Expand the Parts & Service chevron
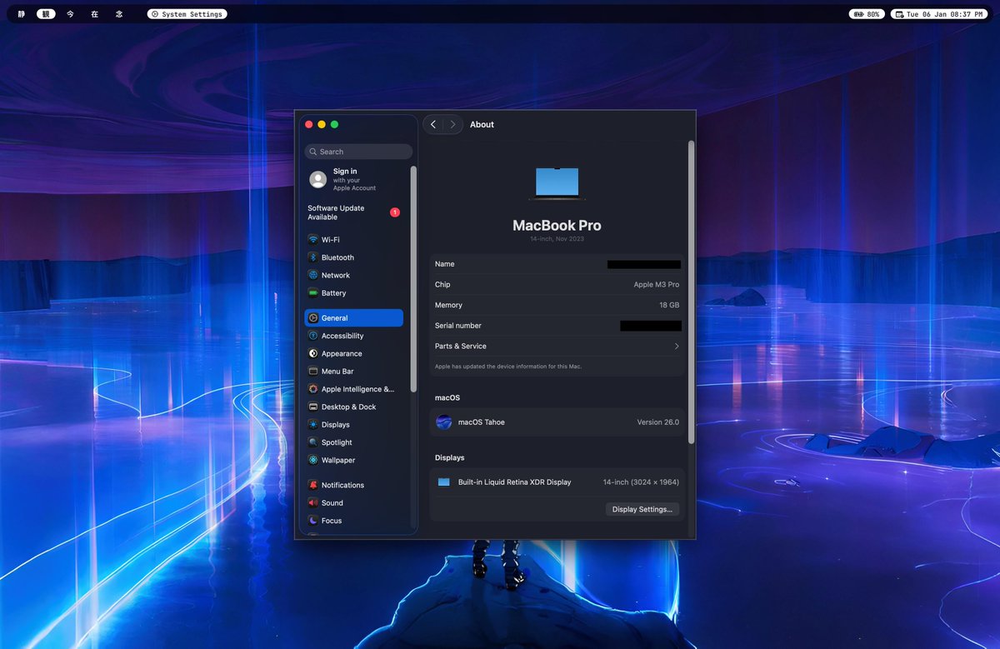1000x649 pixels. pyautogui.click(x=676, y=347)
